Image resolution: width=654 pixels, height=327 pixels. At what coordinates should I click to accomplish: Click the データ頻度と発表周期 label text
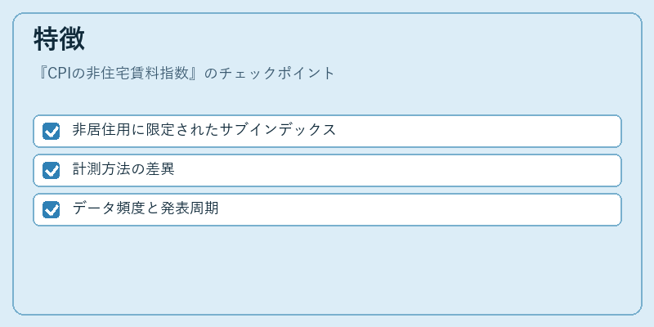(x=146, y=208)
